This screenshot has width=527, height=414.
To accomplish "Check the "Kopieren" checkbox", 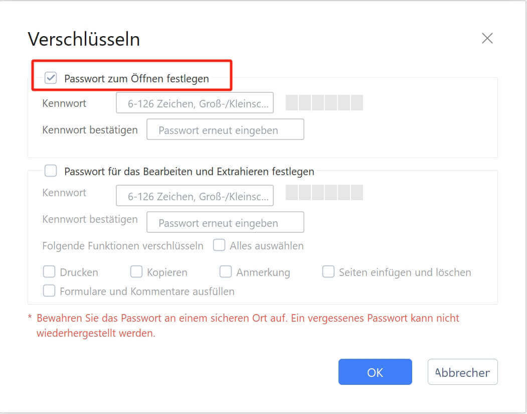I will (136, 271).
